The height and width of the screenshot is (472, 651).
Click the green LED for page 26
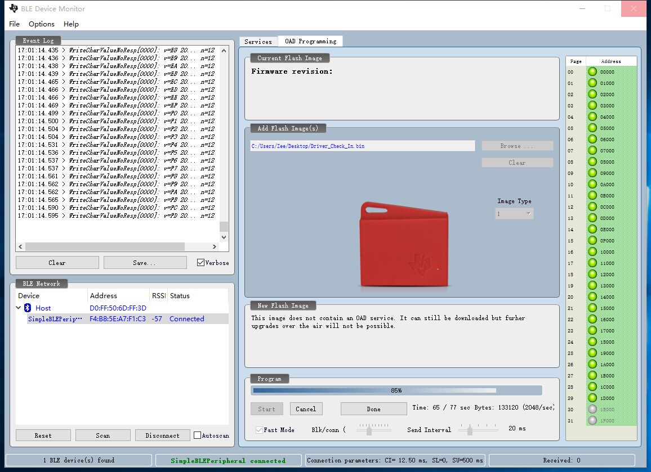point(592,364)
